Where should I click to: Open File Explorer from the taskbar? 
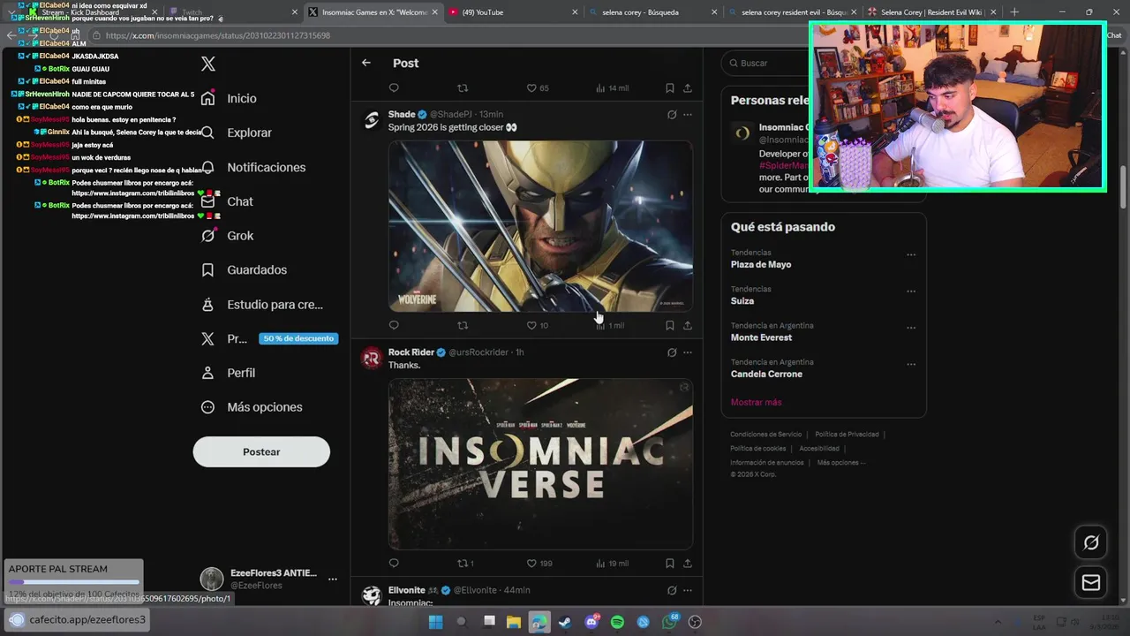click(513, 622)
